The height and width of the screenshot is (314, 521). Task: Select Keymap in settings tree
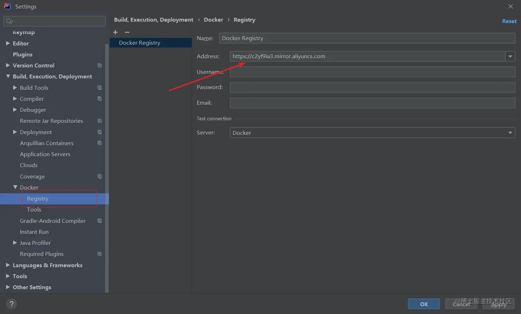pos(24,32)
